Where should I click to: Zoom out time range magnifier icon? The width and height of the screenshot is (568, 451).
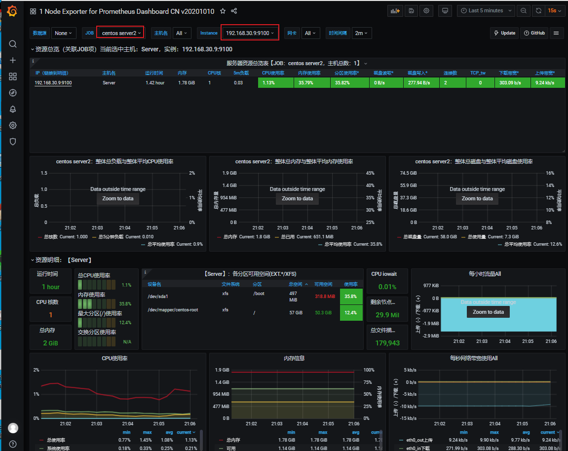click(x=524, y=11)
